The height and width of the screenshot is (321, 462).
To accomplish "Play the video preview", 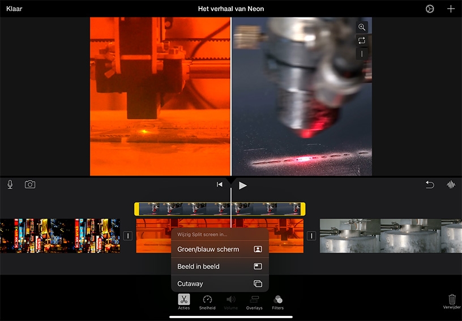I will 242,185.
